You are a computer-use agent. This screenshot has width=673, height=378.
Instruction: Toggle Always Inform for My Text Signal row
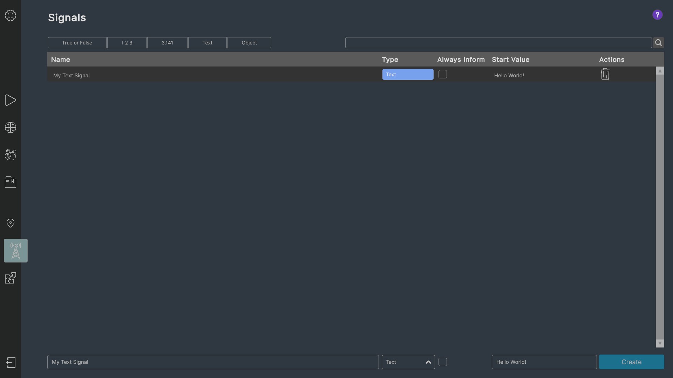coord(443,74)
